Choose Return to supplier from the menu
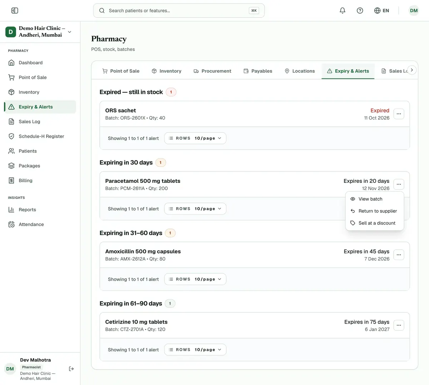 (x=375, y=211)
